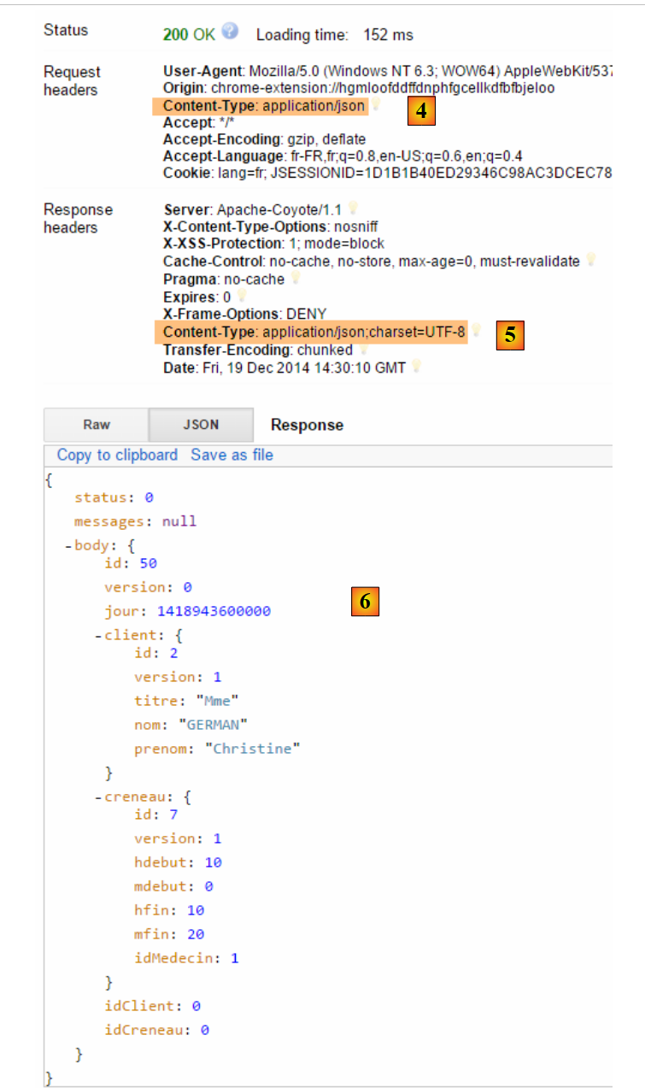This screenshot has height=1088, width=645.
Task: Click the lightbulb after the Date header
Action: 417,367
